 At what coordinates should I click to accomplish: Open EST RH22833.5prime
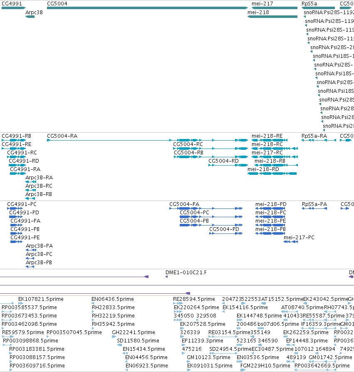pyautogui.click(x=113, y=307)
